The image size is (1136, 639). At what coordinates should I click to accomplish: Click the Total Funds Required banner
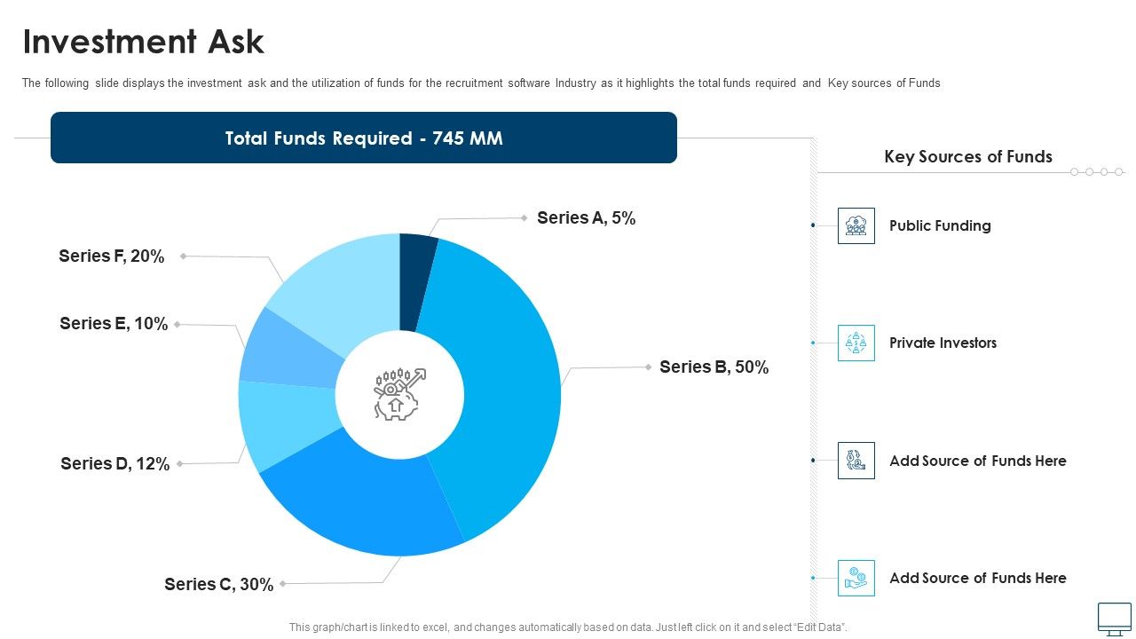(x=364, y=138)
